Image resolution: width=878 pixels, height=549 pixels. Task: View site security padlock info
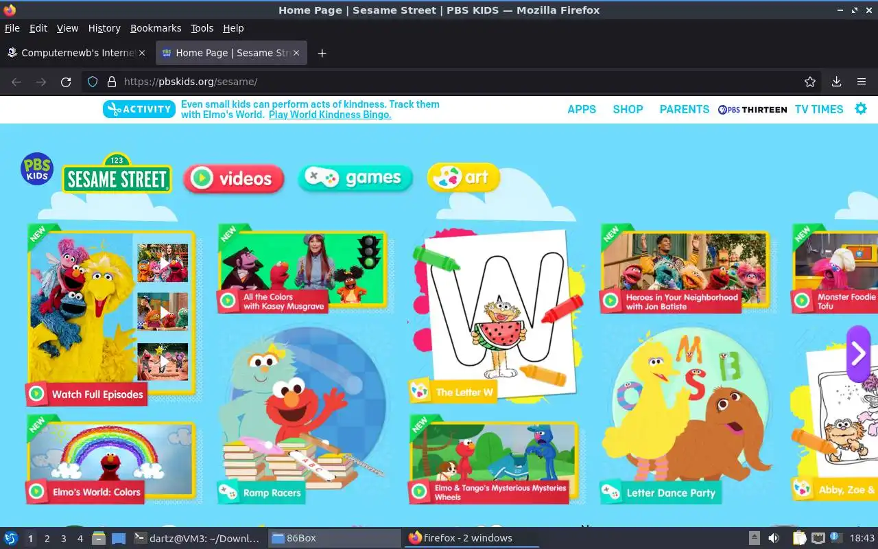pyautogui.click(x=112, y=82)
